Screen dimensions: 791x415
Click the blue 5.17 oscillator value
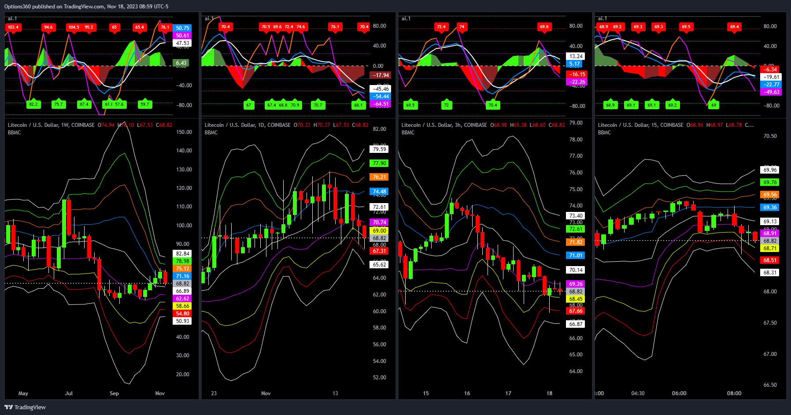tap(574, 64)
